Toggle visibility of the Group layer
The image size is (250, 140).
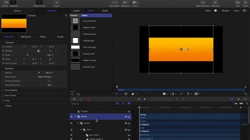coord(71,117)
